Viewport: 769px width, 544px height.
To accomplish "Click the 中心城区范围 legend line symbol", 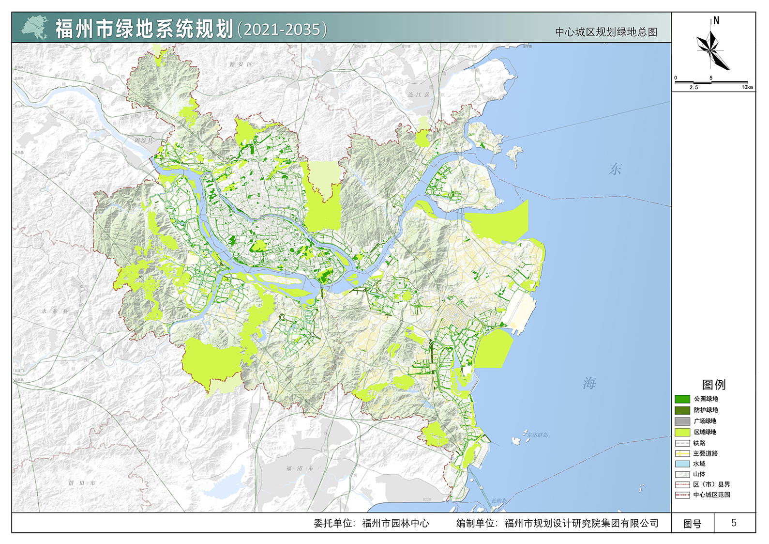I will [x=682, y=495].
